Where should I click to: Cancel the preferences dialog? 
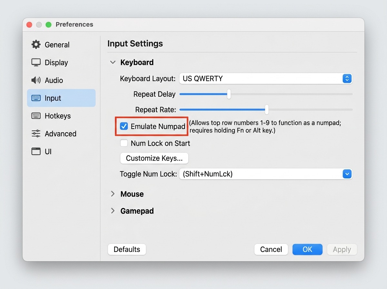tap(271, 249)
